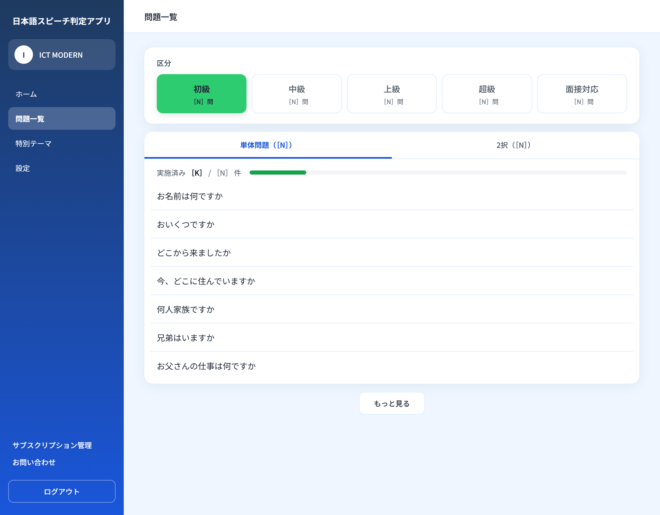The image size is (660, 515).
Task: Click the 区分 section label
Action: point(164,63)
